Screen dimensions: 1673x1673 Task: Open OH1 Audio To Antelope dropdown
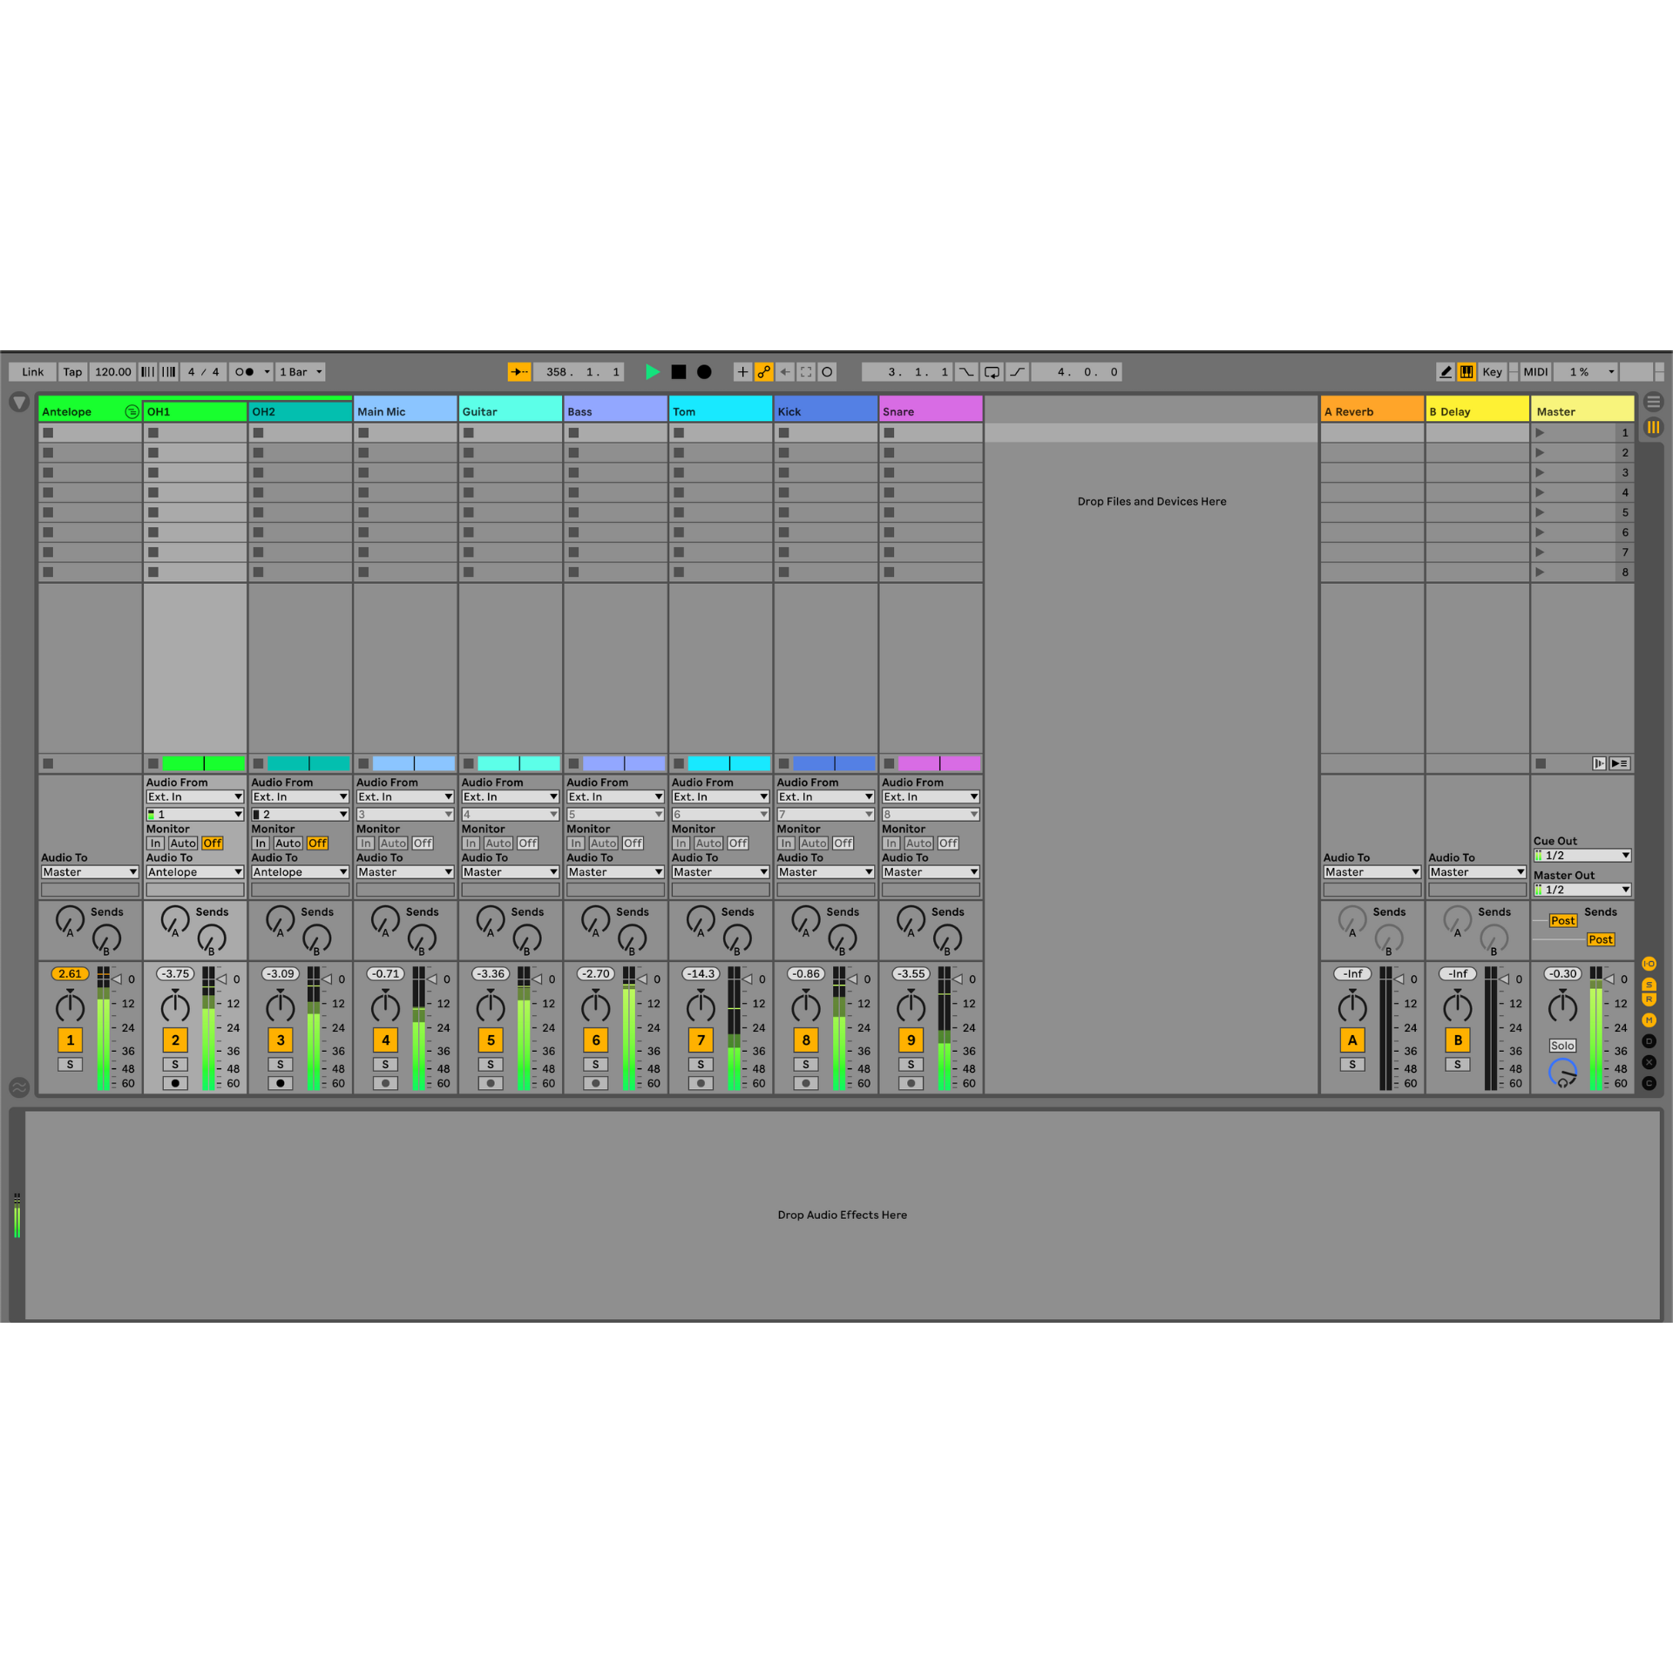(x=194, y=872)
